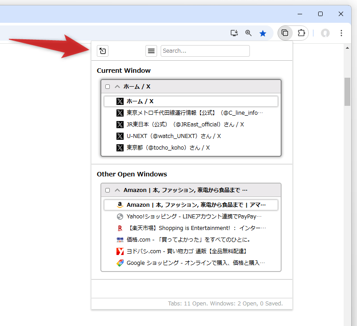Screen dimensions: 357x326
Task: Click the X favicon of ホーム / X row
Action: point(120,101)
